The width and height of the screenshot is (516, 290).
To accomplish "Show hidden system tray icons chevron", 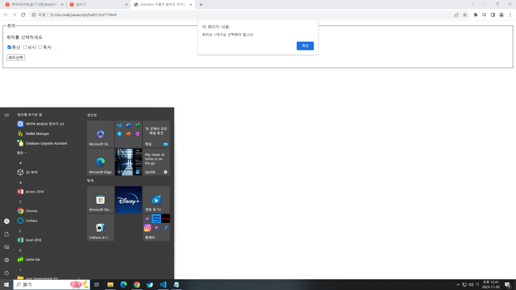I will pos(458,285).
